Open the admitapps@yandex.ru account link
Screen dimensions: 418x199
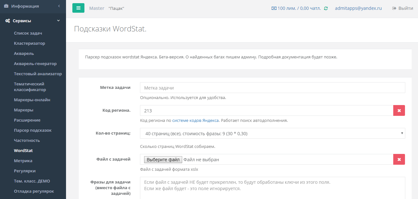(x=358, y=8)
